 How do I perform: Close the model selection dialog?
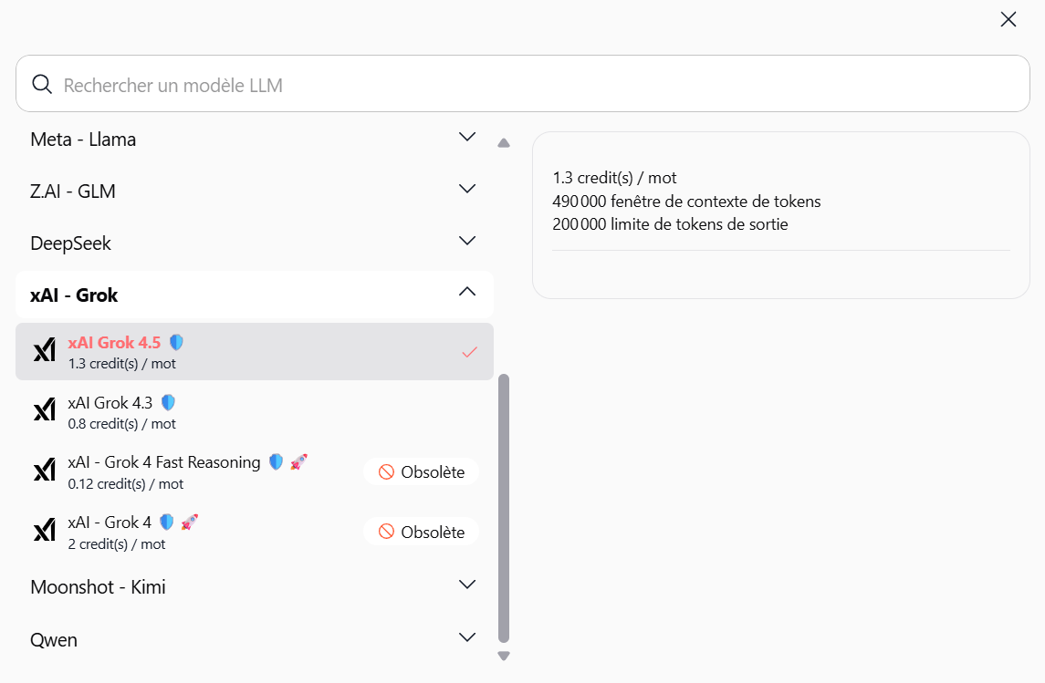1008,19
